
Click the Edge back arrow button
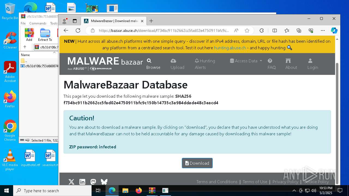[66, 30]
